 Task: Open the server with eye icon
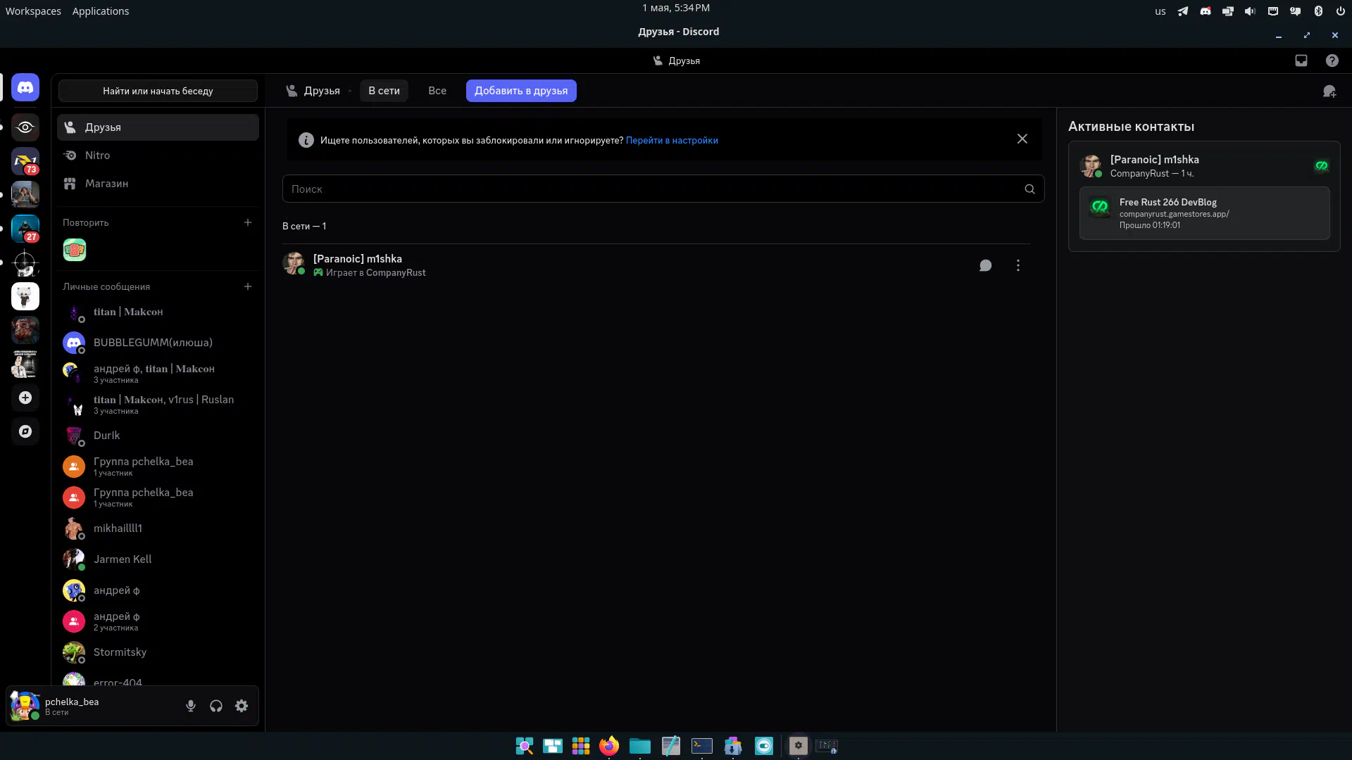(25, 127)
